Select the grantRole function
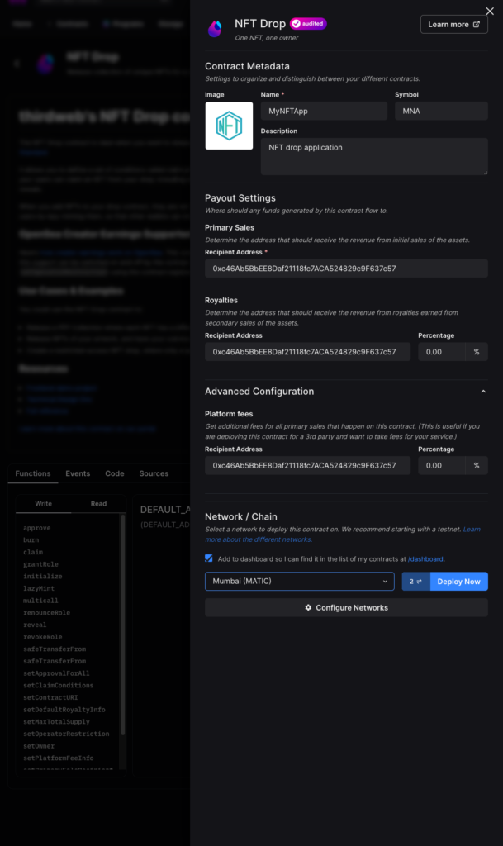Viewport: 503px width, 846px height. [40, 564]
